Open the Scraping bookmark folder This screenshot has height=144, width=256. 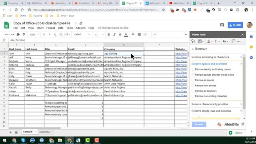coord(36,16)
